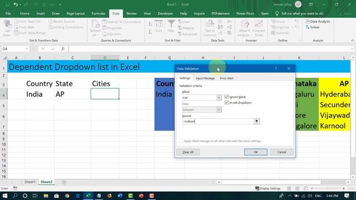The image size is (356, 200).
Task: Add a new sheet with plus icon
Action: pos(64,182)
